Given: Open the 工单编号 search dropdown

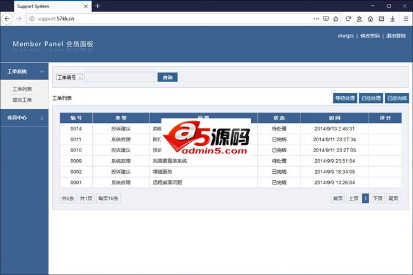Looking at the screenshot, I should 69,77.
